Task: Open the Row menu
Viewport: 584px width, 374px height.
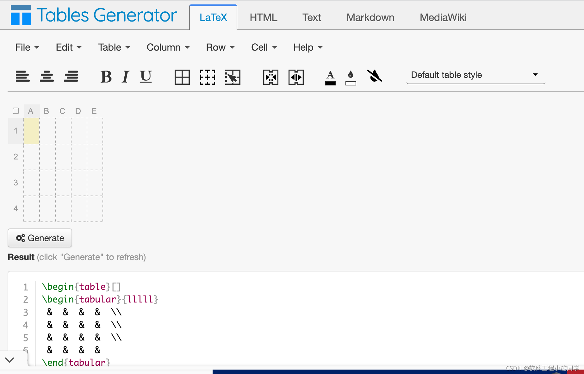Action: click(220, 47)
